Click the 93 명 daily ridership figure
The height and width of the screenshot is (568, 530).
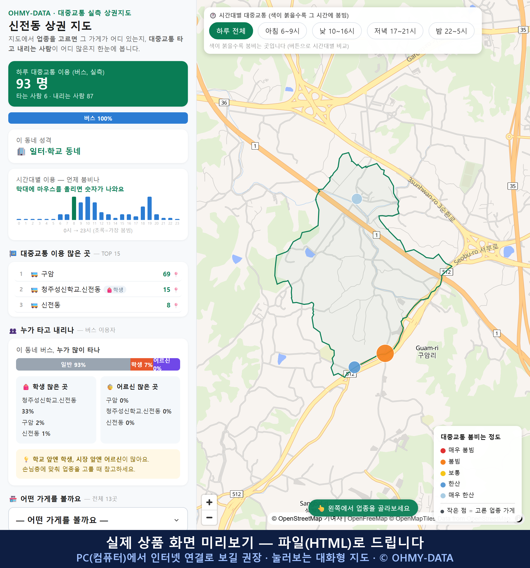32,84
